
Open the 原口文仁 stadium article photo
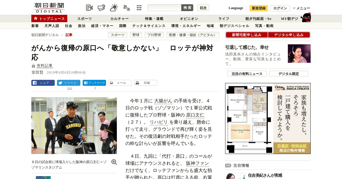tap(74, 126)
